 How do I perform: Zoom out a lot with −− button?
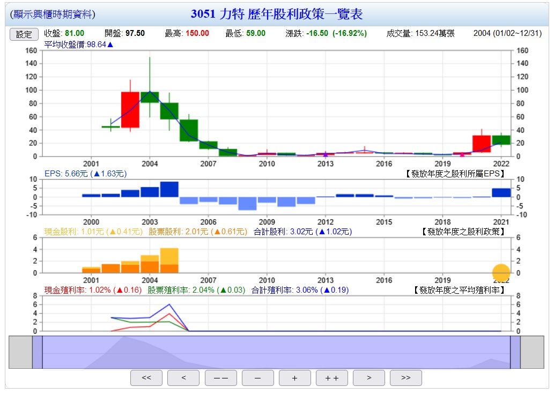pyautogui.click(x=220, y=378)
